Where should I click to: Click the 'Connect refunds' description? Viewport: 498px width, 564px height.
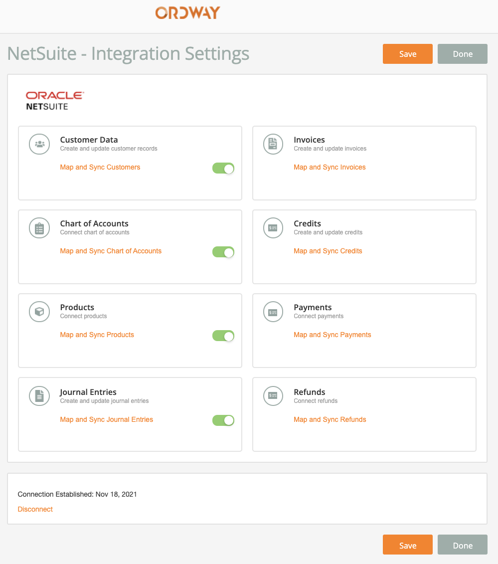pos(316,401)
